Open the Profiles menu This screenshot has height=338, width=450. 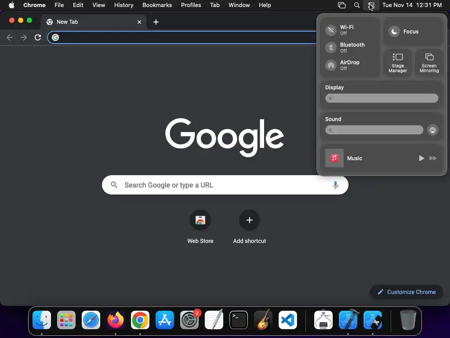click(191, 5)
